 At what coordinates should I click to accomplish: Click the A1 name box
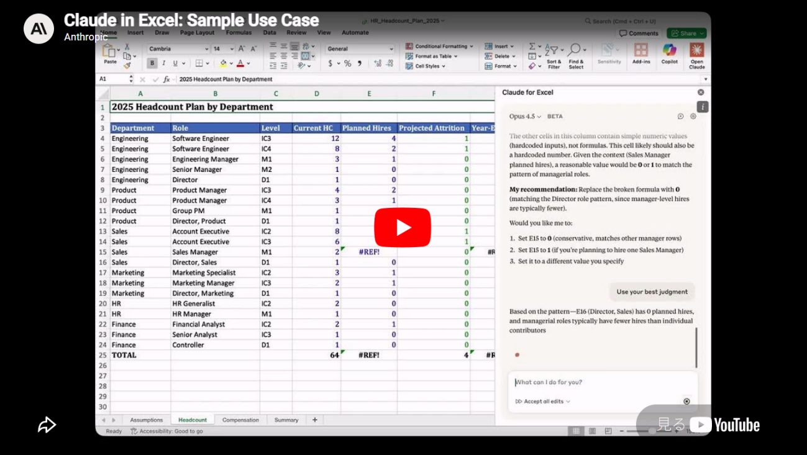(x=112, y=79)
